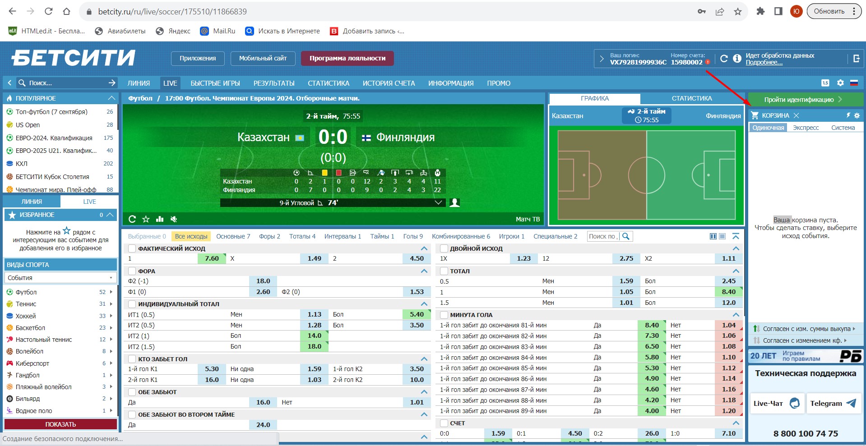The image size is (866, 446).
Task: Refresh the account balance with the circular arrow
Action: 724,59
